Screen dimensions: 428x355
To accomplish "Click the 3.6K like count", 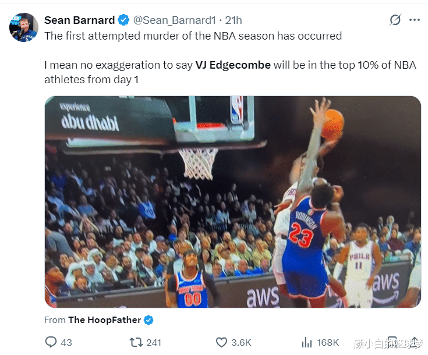I will coord(241,342).
